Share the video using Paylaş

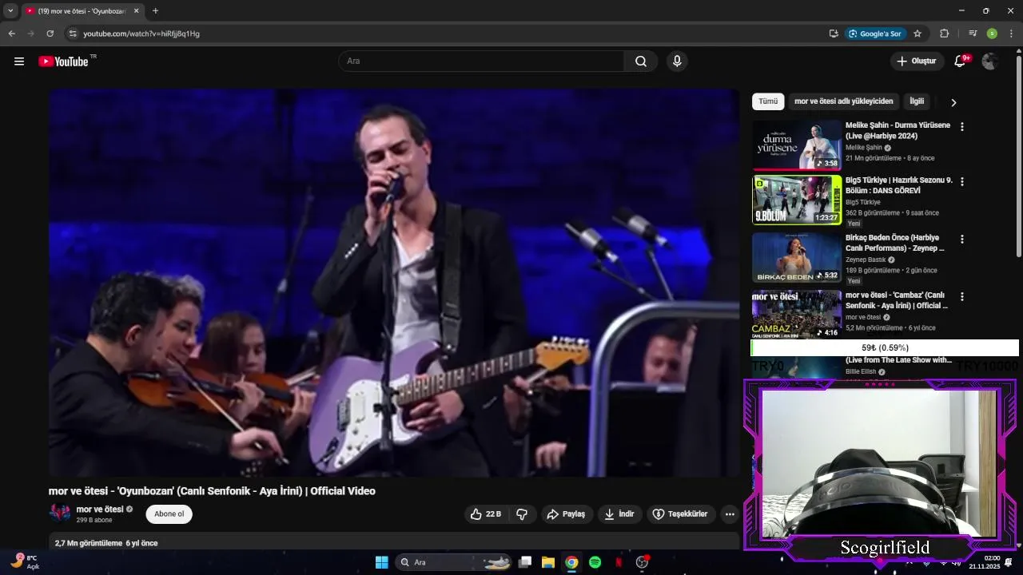(x=567, y=514)
